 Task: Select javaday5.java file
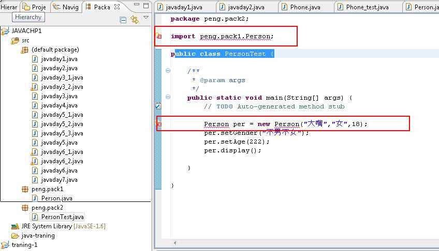click(59, 143)
